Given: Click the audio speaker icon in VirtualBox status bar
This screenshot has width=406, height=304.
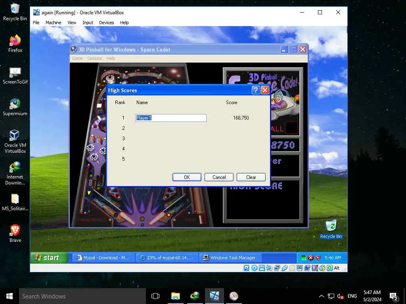Looking at the screenshot, I should tap(269, 268).
